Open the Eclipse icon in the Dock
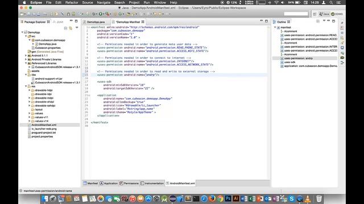 (x=172, y=198)
